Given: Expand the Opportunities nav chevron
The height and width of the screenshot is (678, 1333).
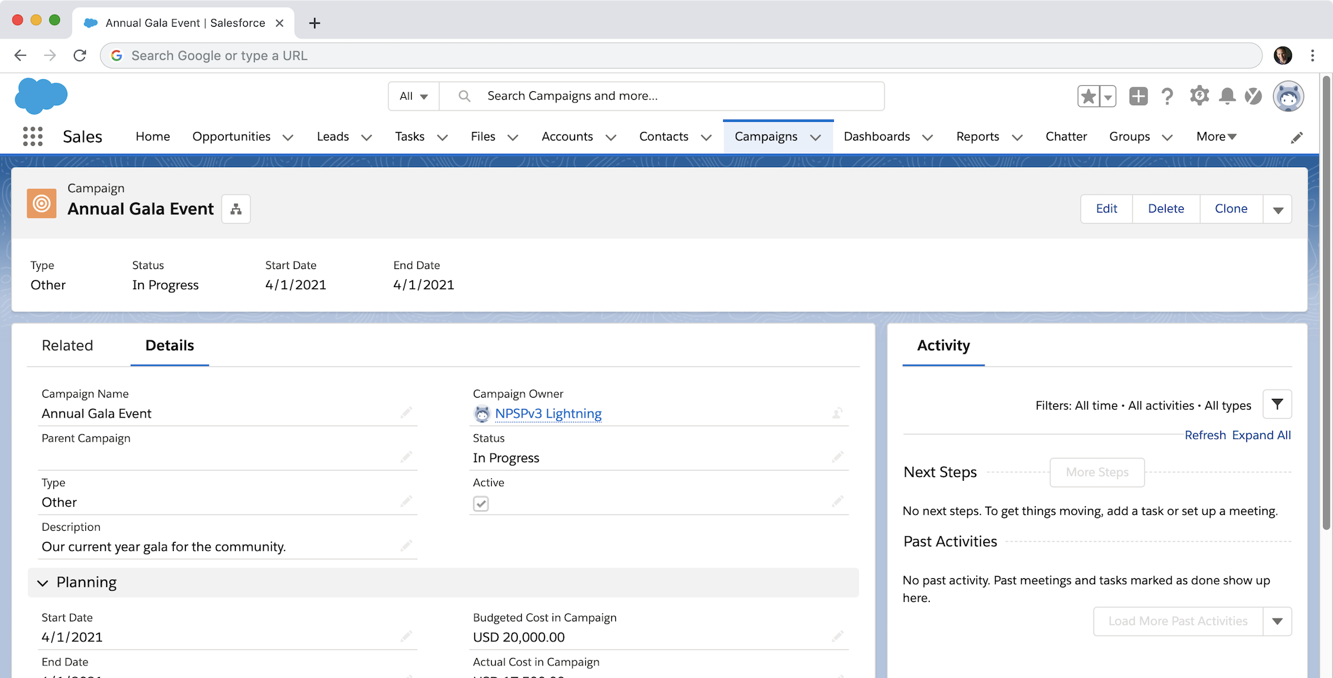Looking at the screenshot, I should coord(288,137).
